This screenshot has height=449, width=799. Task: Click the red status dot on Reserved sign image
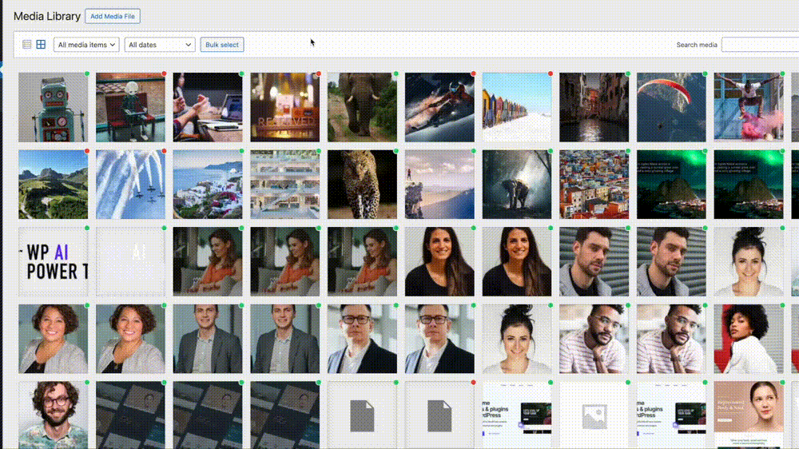(318, 74)
